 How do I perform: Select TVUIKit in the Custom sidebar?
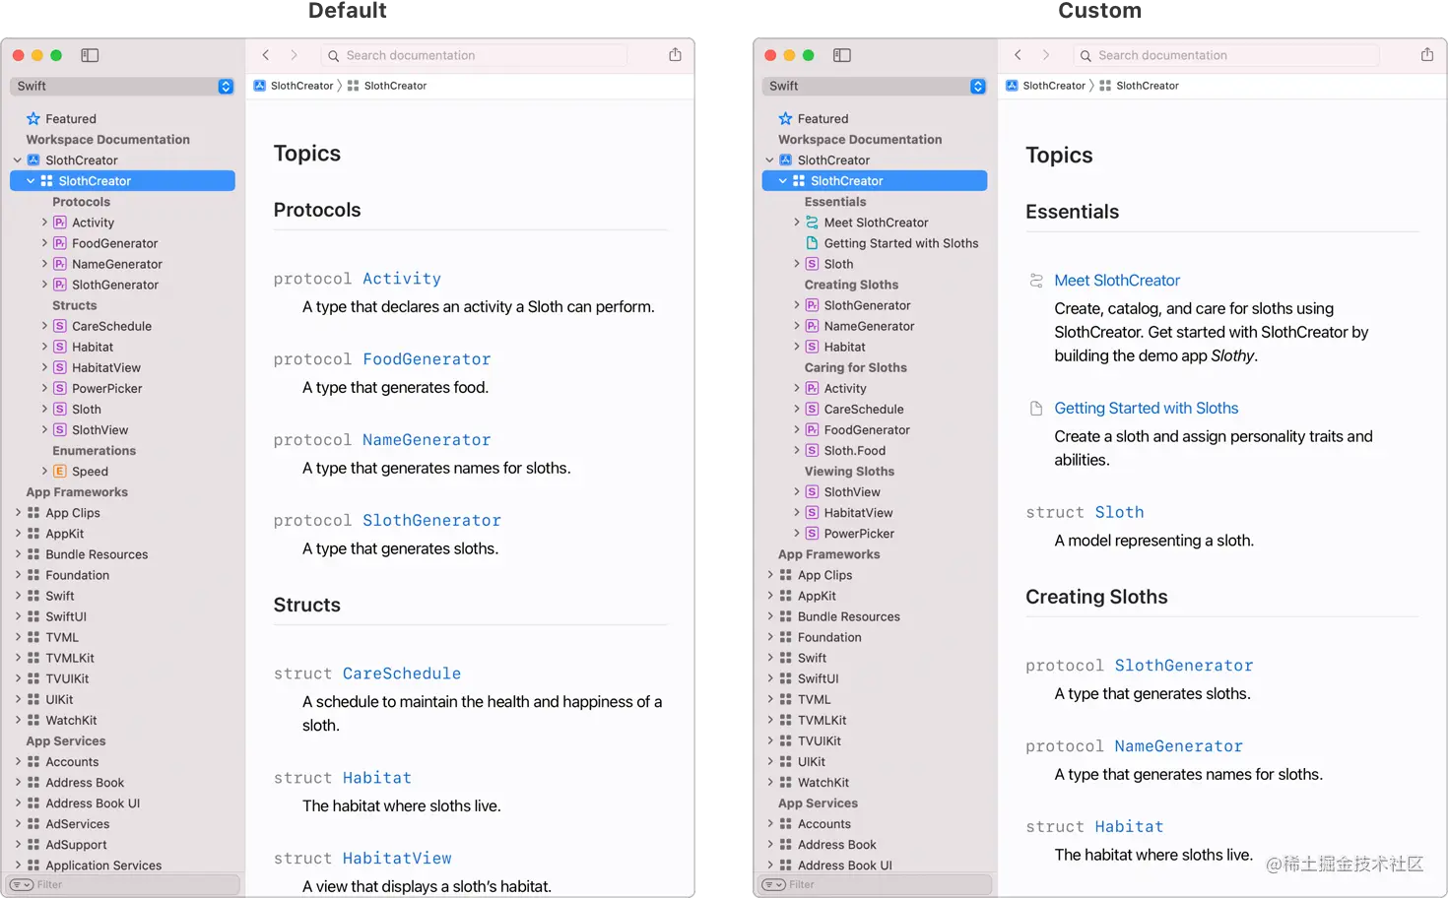click(x=820, y=741)
